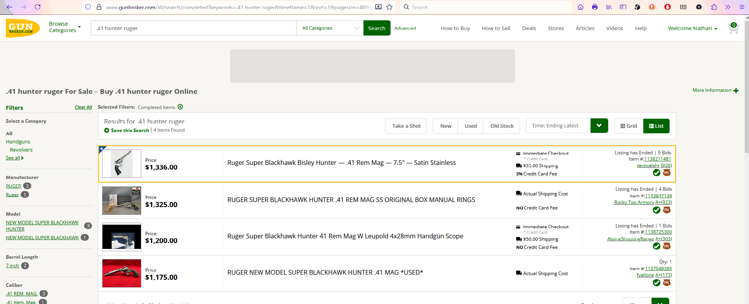Viewport: 749px width, 304px height.
Task: Show site security info via padlock icon
Action: coord(99,7)
